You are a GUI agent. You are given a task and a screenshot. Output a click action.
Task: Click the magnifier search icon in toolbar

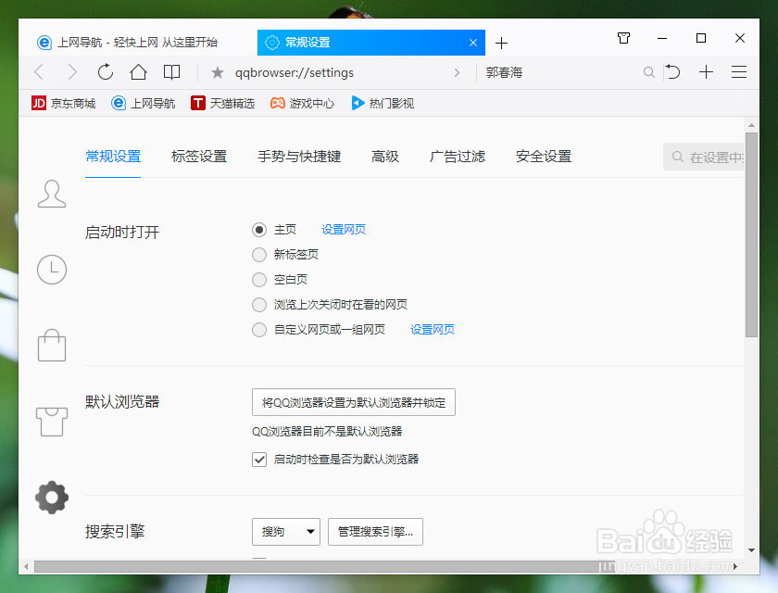point(648,72)
